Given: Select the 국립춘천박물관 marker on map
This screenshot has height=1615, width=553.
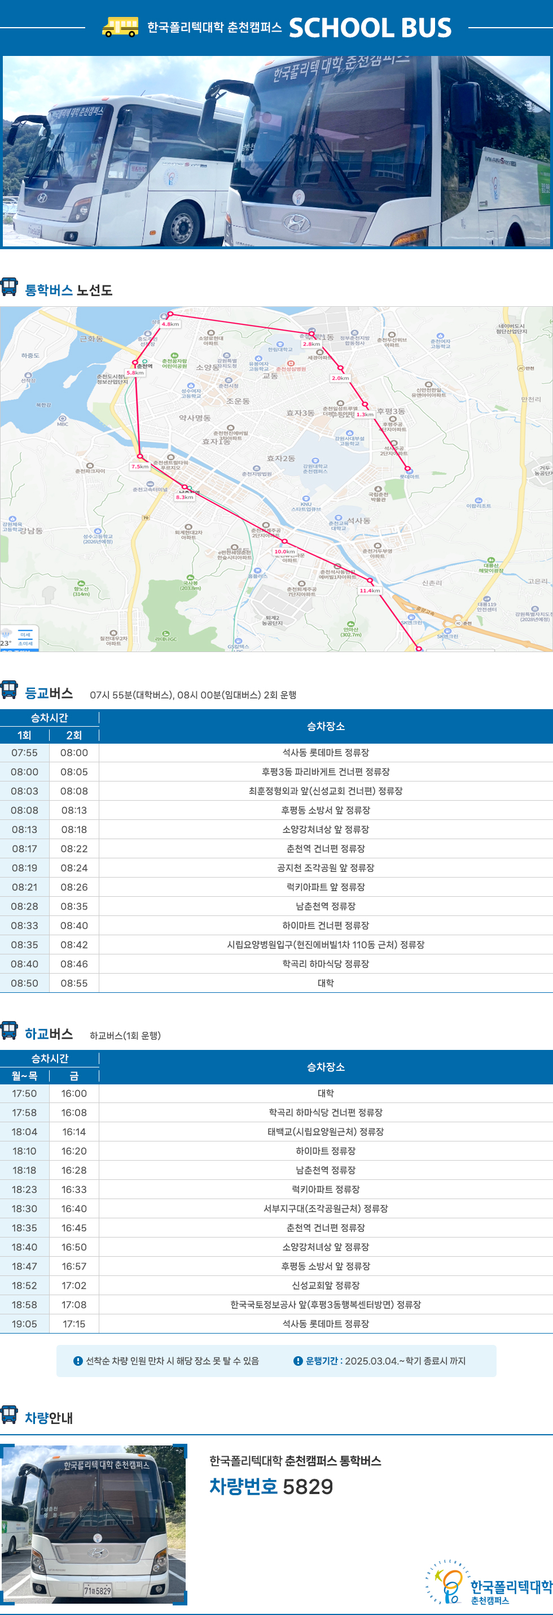Looking at the screenshot, I should [x=378, y=493].
